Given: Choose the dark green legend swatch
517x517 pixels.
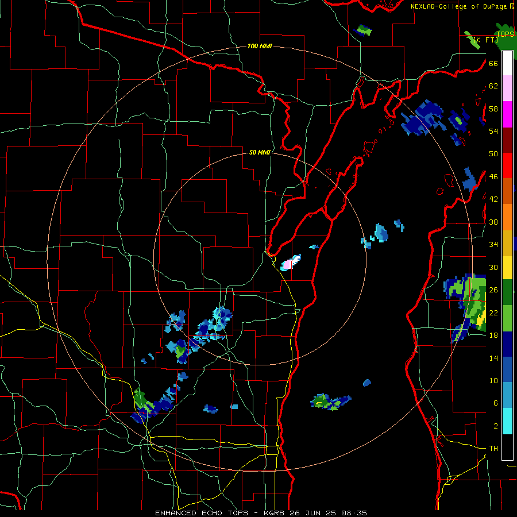Looking at the screenshot, I should tap(507, 292).
